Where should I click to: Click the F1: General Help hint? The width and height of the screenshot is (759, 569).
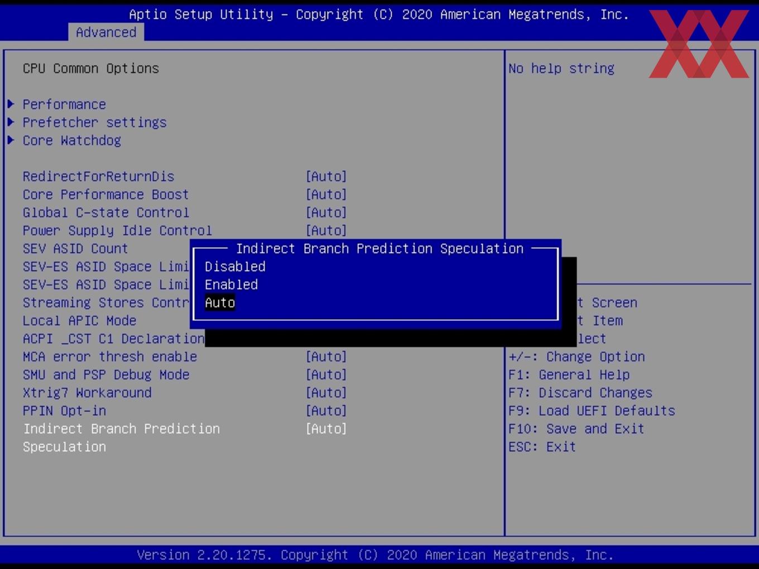(569, 375)
